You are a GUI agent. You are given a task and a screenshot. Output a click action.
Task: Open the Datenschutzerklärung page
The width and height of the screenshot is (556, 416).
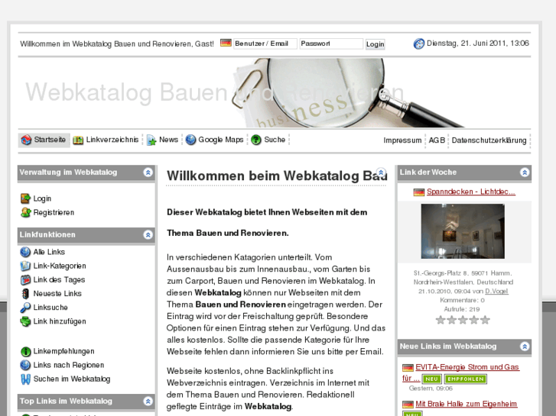click(489, 140)
